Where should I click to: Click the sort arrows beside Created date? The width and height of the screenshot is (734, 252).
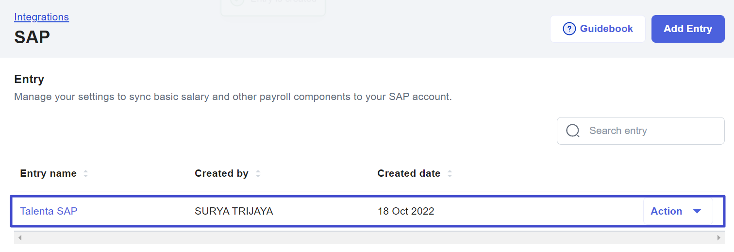point(450,173)
